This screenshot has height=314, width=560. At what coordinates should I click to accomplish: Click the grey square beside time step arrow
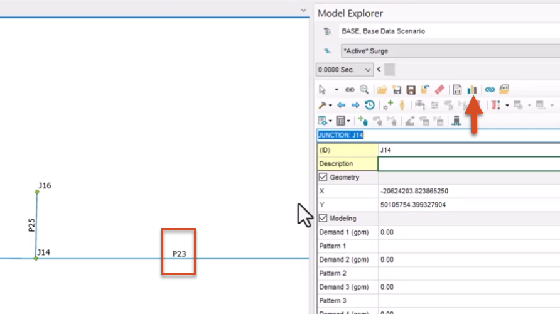[389, 70]
